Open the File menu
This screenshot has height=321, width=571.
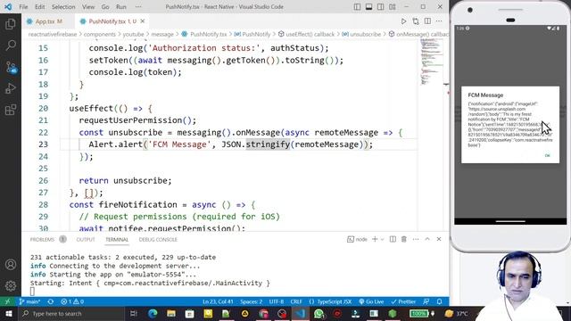[x=23, y=7]
